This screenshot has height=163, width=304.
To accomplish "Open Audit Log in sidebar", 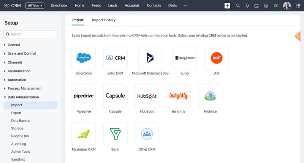I will tap(19, 144).
